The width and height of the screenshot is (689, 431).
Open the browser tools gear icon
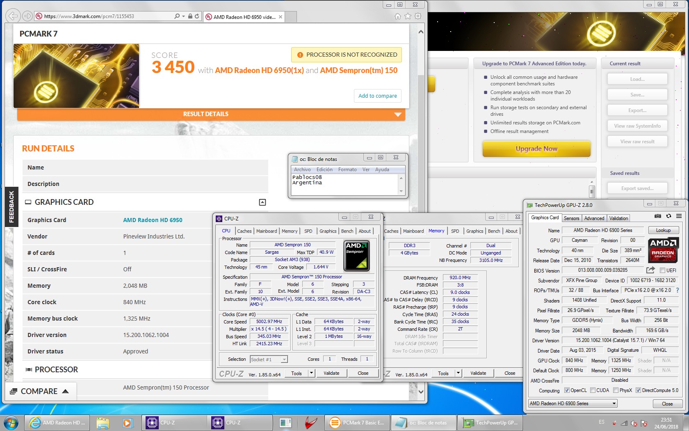pyautogui.click(x=418, y=16)
